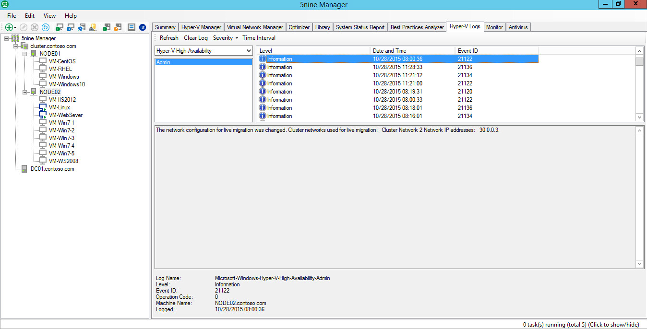Sort events by the Event ID column header
The height and width of the screenshot is (329, 647).
[x=496, y=50]
